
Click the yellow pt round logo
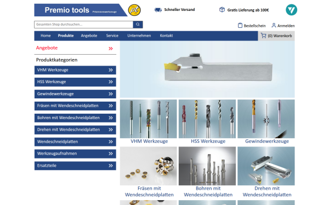(x=134, y=10)
